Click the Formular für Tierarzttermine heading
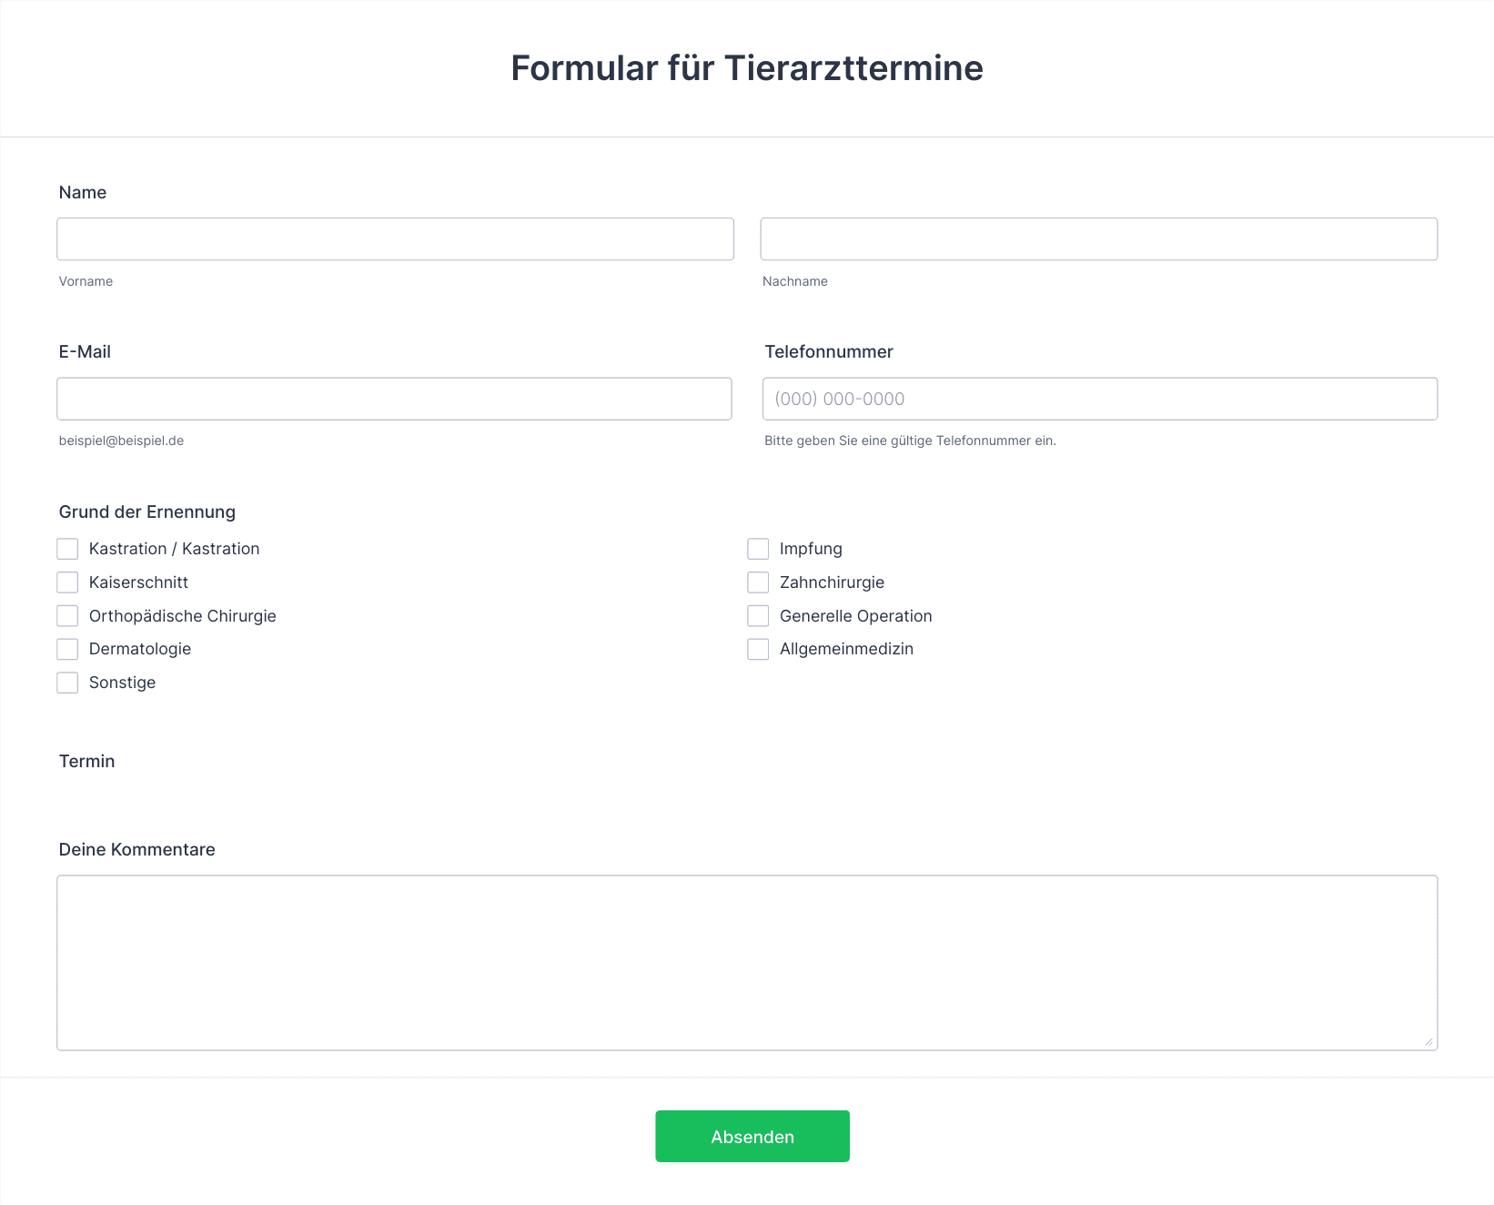Image resolution: width=1494 pixels, height=1205 pixels. tap(746, 68)
